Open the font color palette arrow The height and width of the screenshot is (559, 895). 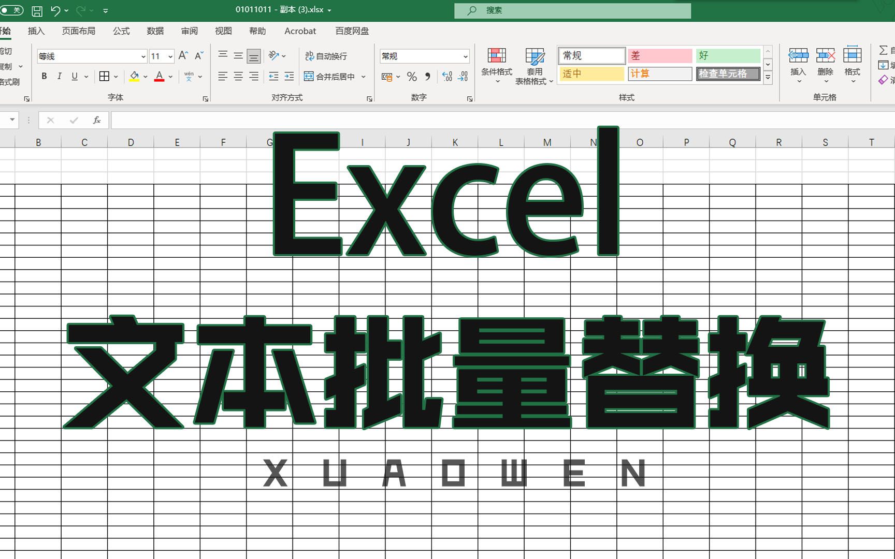tap(171, 77)
